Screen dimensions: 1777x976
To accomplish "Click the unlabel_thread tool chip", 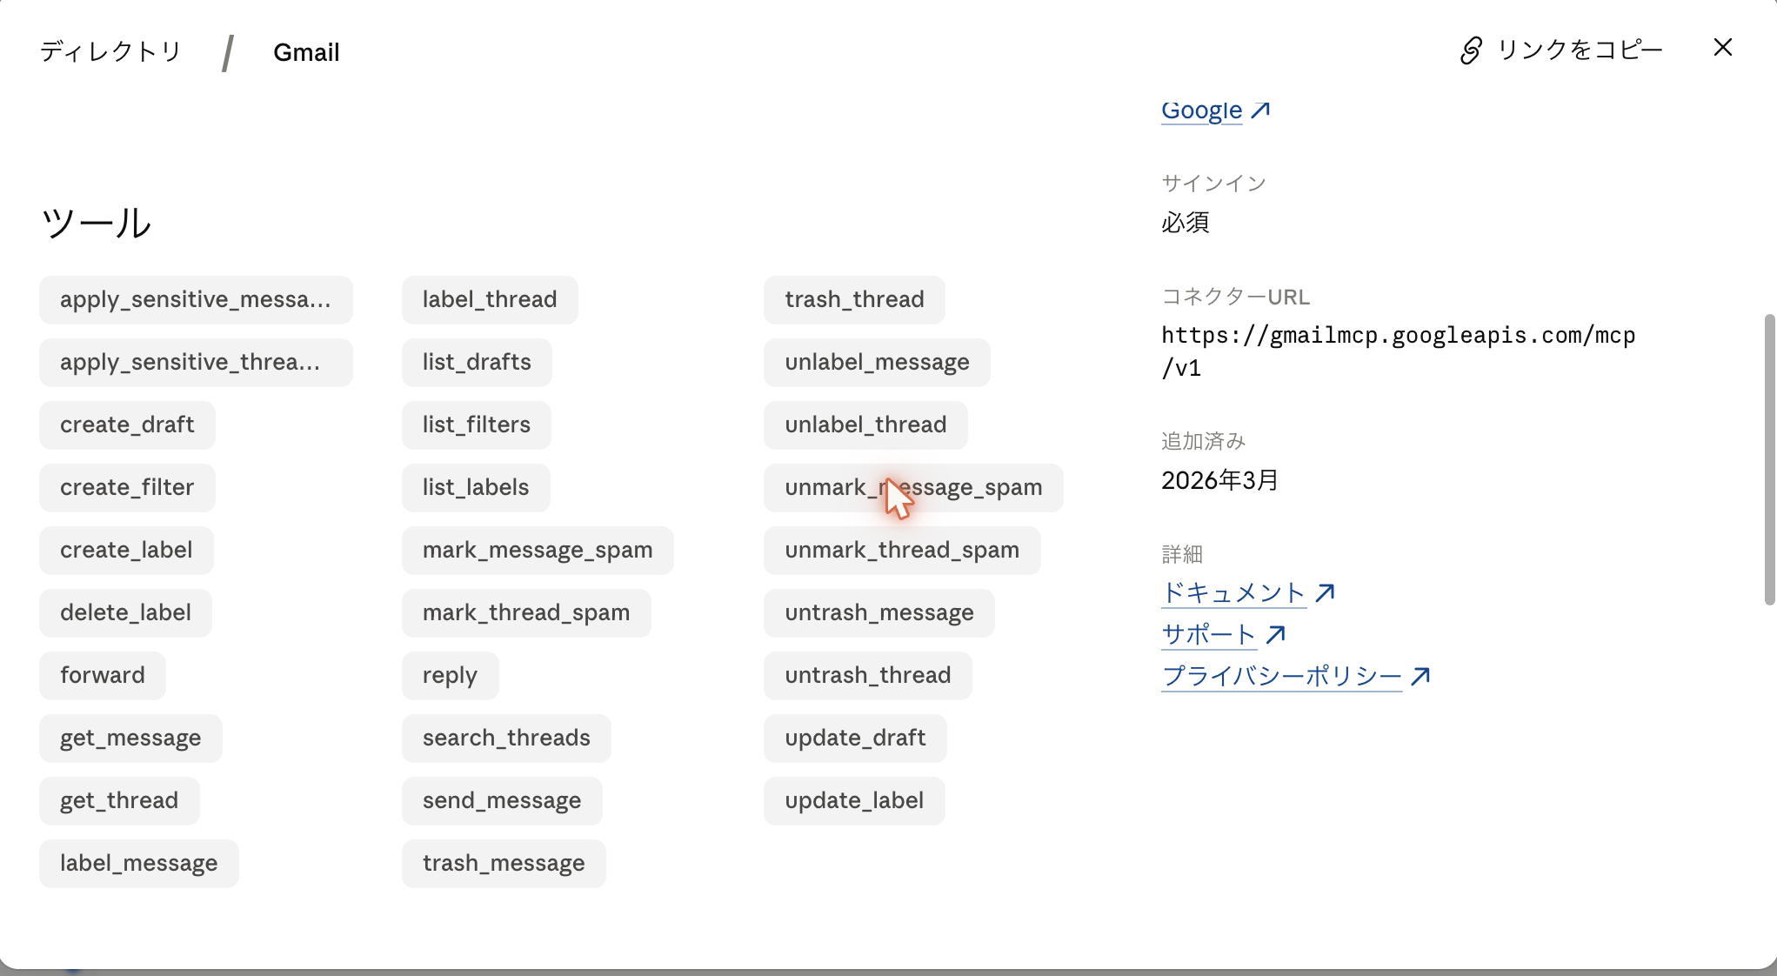I will click(x=865, y=425).
